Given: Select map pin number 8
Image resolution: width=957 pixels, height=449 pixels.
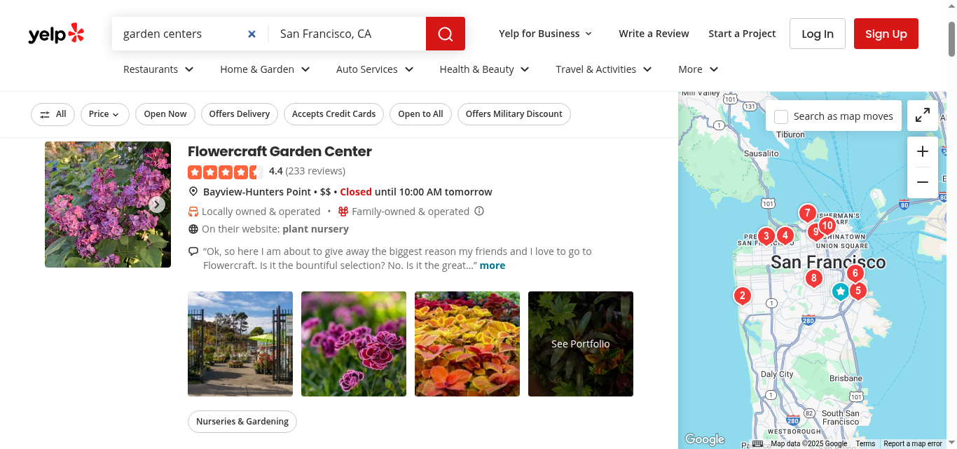Looking at the screenshot, I should coord(813,279).
